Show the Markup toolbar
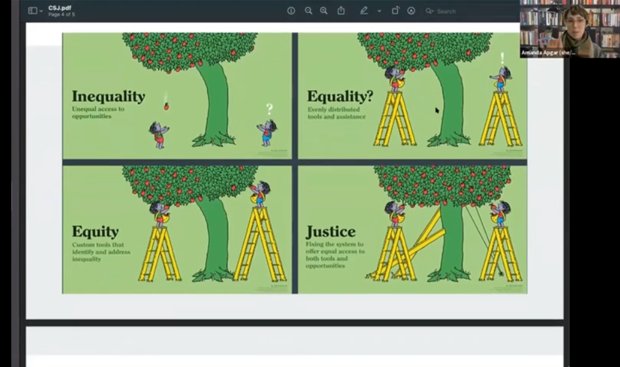620x367 pixels. [x=411, y=10]
